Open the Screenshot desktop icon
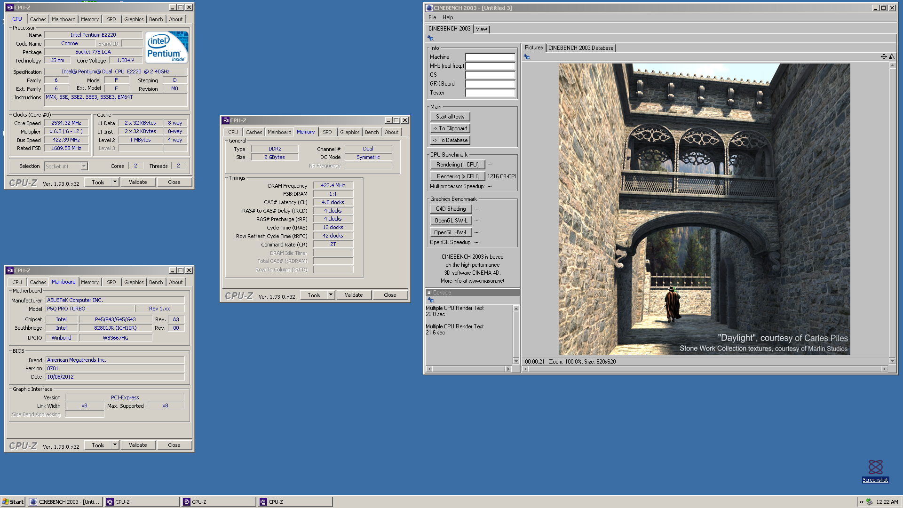The image size is (903, 508). 875,471
